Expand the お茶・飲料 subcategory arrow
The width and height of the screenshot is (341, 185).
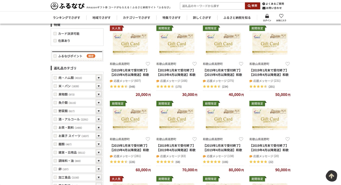click(x=99, y=127)
